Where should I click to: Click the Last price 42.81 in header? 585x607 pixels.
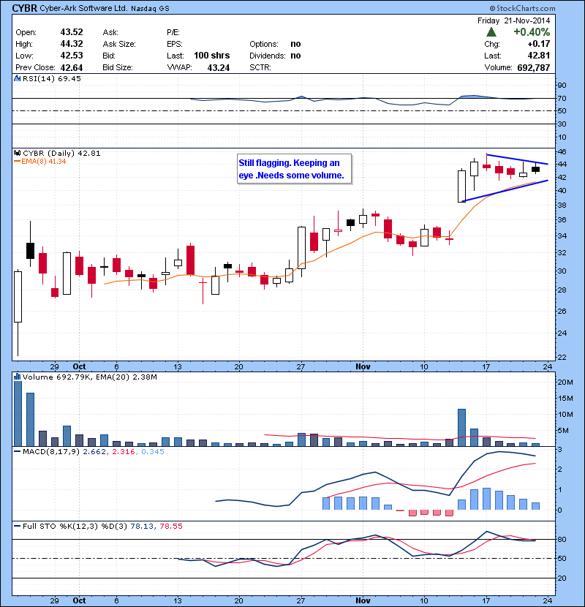tap(539, 56)
